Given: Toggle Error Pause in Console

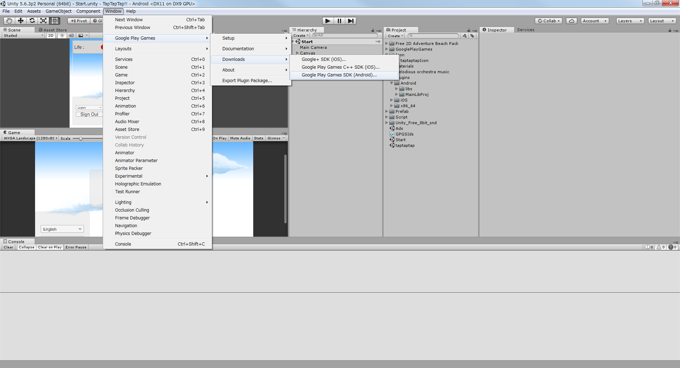Looking at the screenshot, I should pos(76,247).
